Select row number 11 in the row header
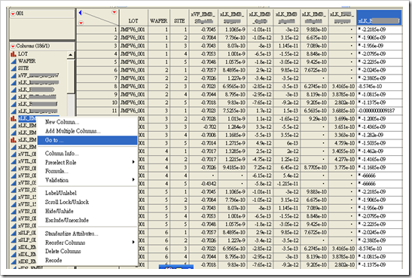This screenshot has width=412, height=278. click(x=97, y=111)
